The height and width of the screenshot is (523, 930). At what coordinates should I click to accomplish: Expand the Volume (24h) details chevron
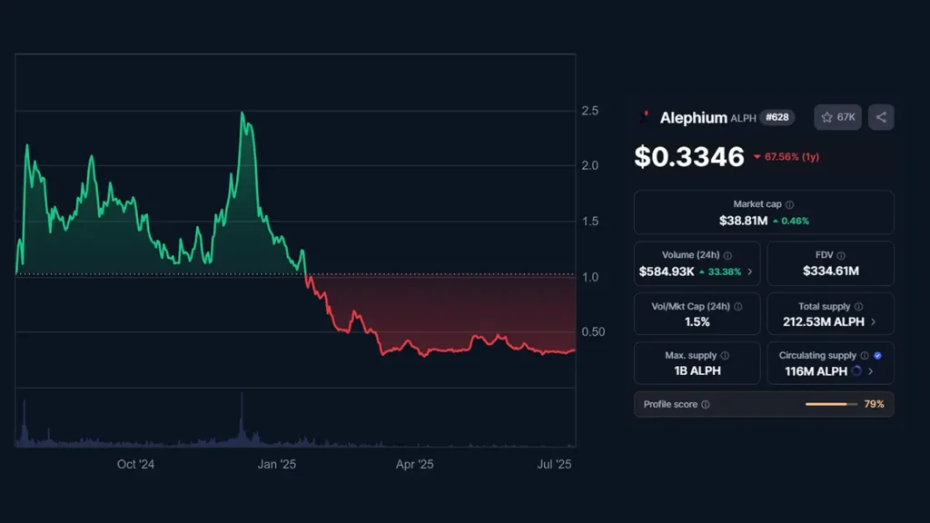click(x=749, y=271)
